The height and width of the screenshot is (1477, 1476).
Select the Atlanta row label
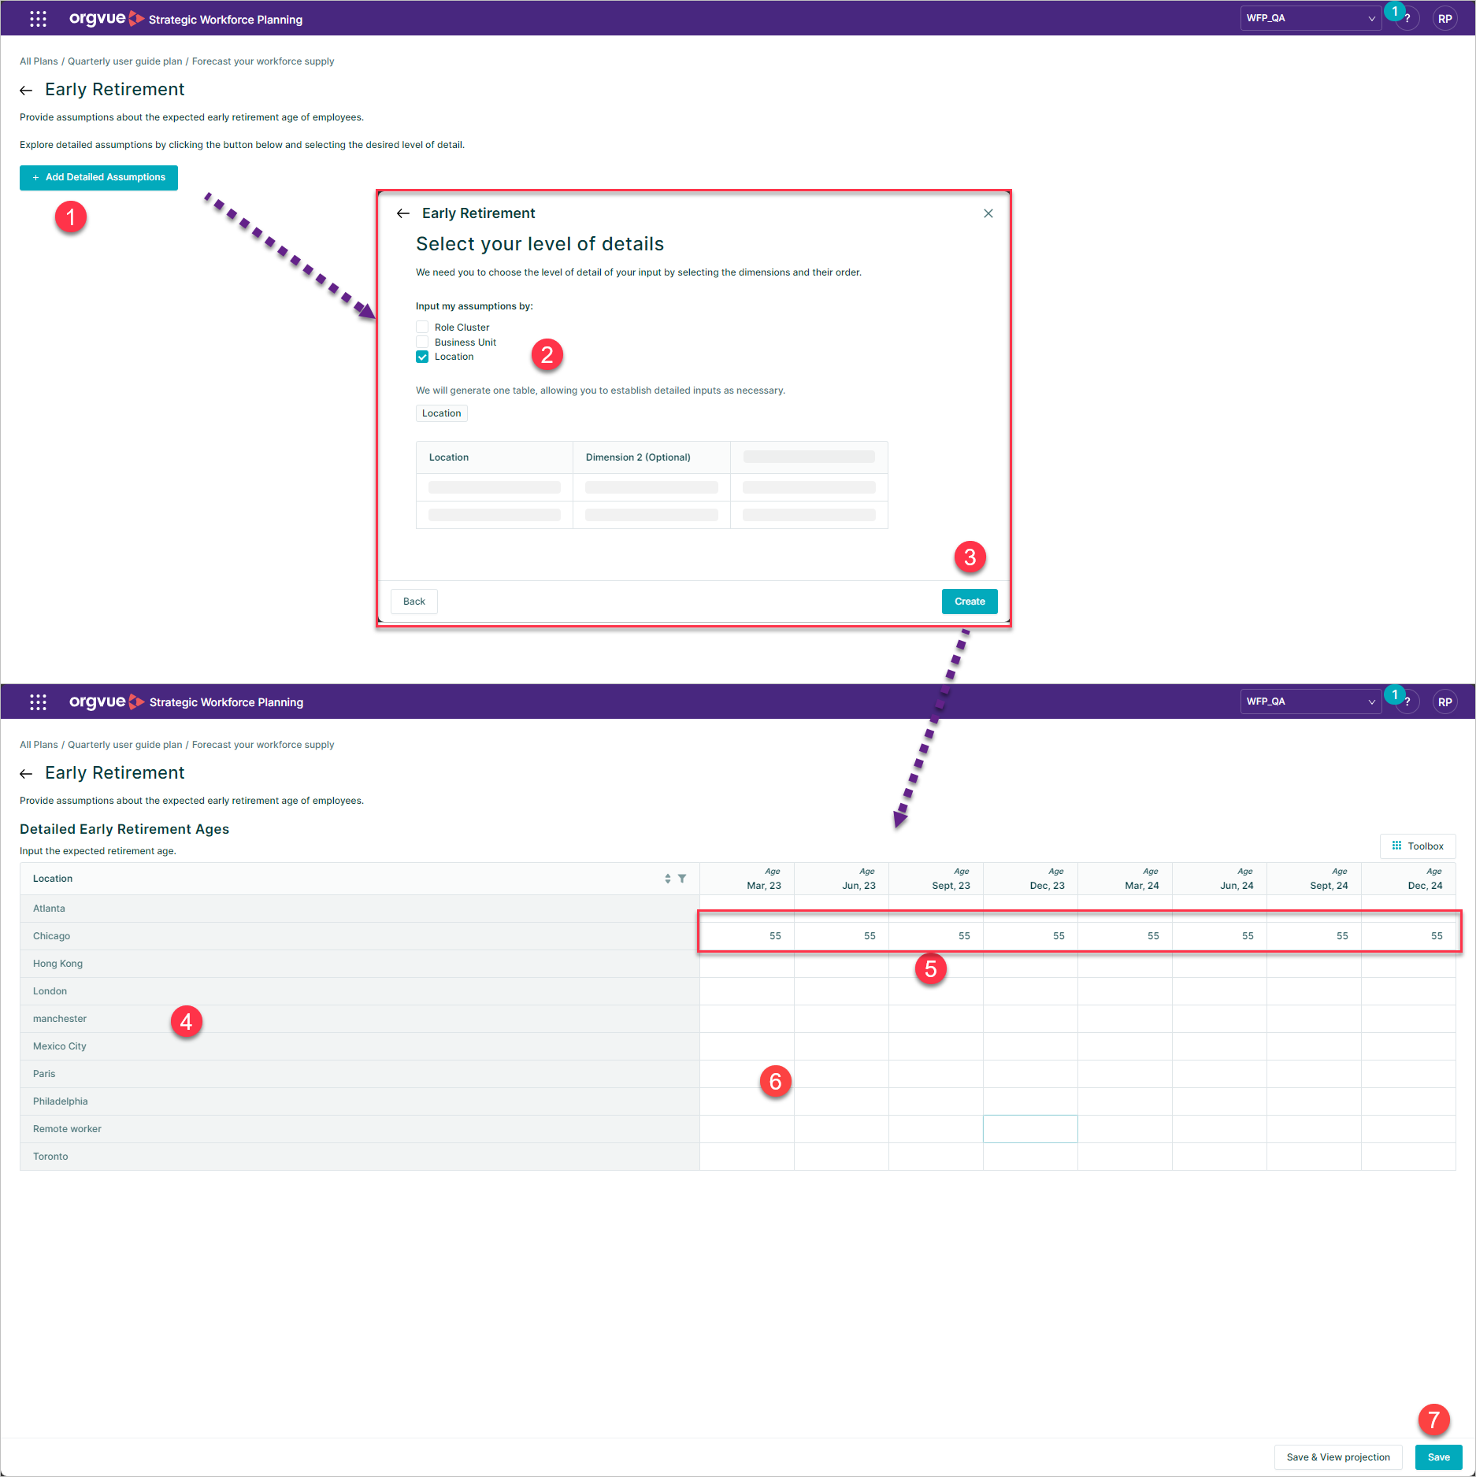click(x=49, y=909)
